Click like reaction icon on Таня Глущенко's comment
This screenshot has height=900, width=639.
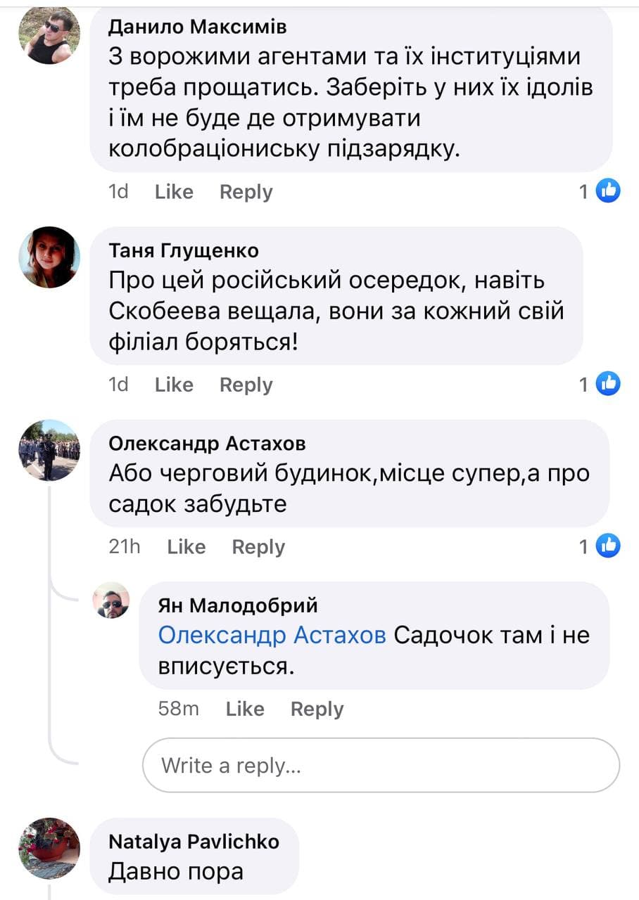coord(608,384)
